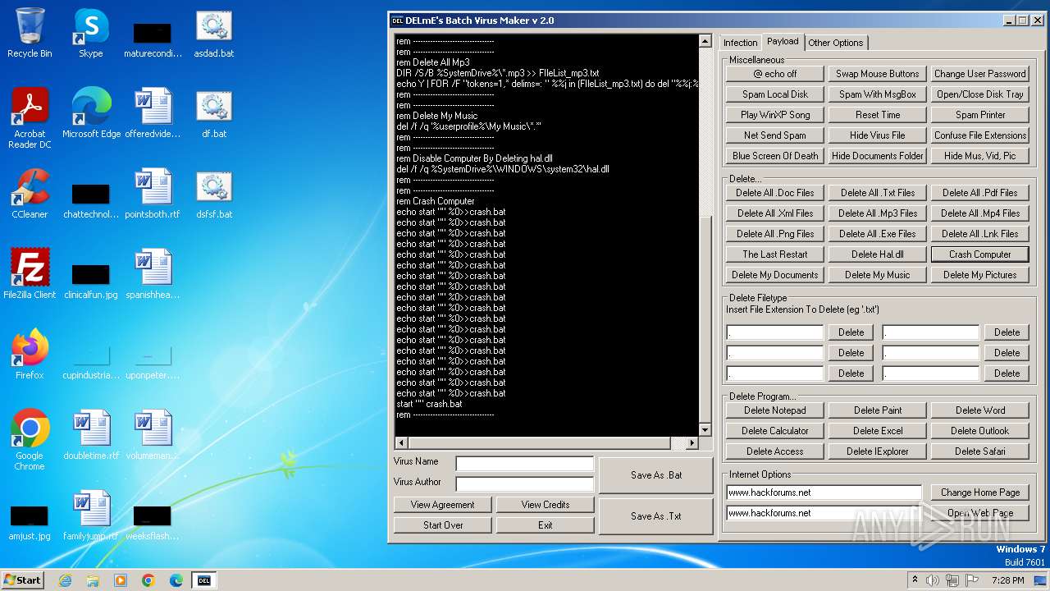The width and height of the screenshot is (1050, 591).
Task: Switch to the Other Options tab
Action: [835, 43]
